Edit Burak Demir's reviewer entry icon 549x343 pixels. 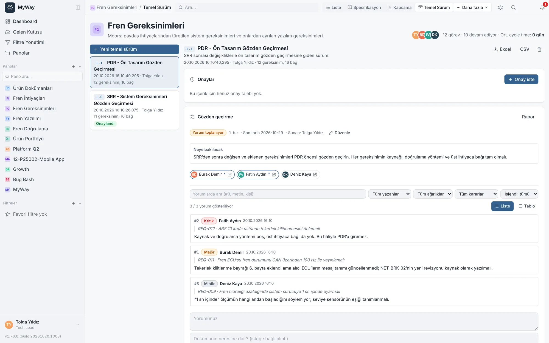click(x=230, y=175)
